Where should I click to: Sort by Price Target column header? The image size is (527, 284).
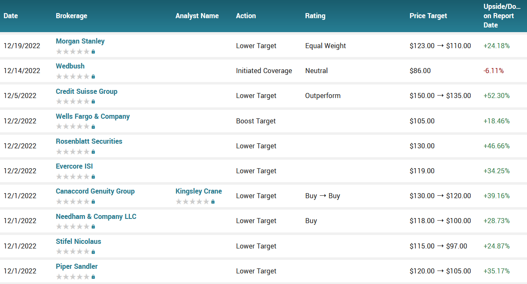[428, 16]
